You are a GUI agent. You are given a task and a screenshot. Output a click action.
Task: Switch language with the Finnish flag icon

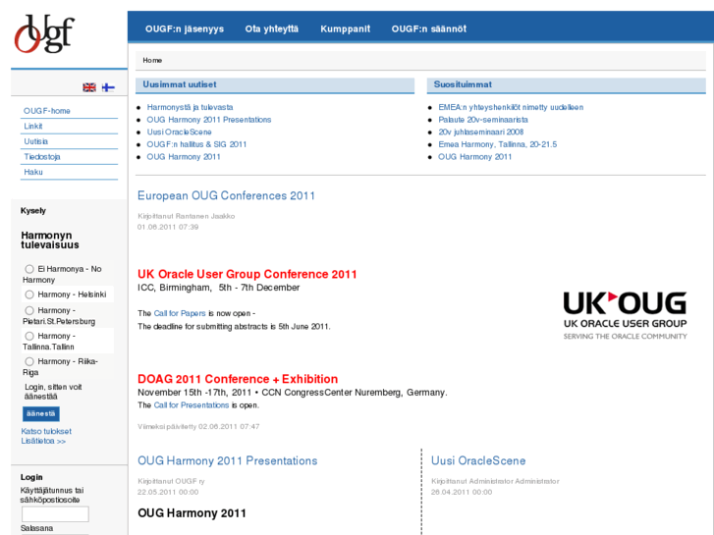pyautogui.click(x=108, y=87)
